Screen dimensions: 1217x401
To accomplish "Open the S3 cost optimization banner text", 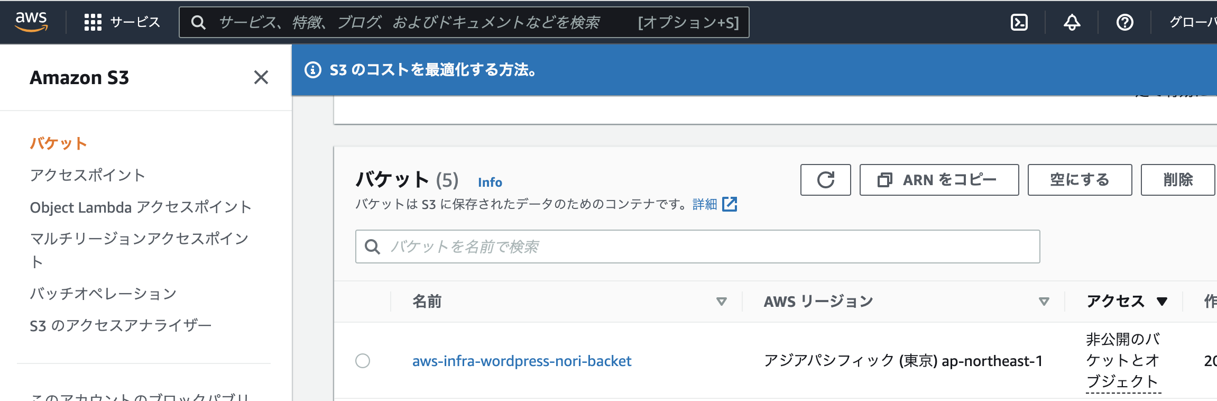I will (433, 70).
